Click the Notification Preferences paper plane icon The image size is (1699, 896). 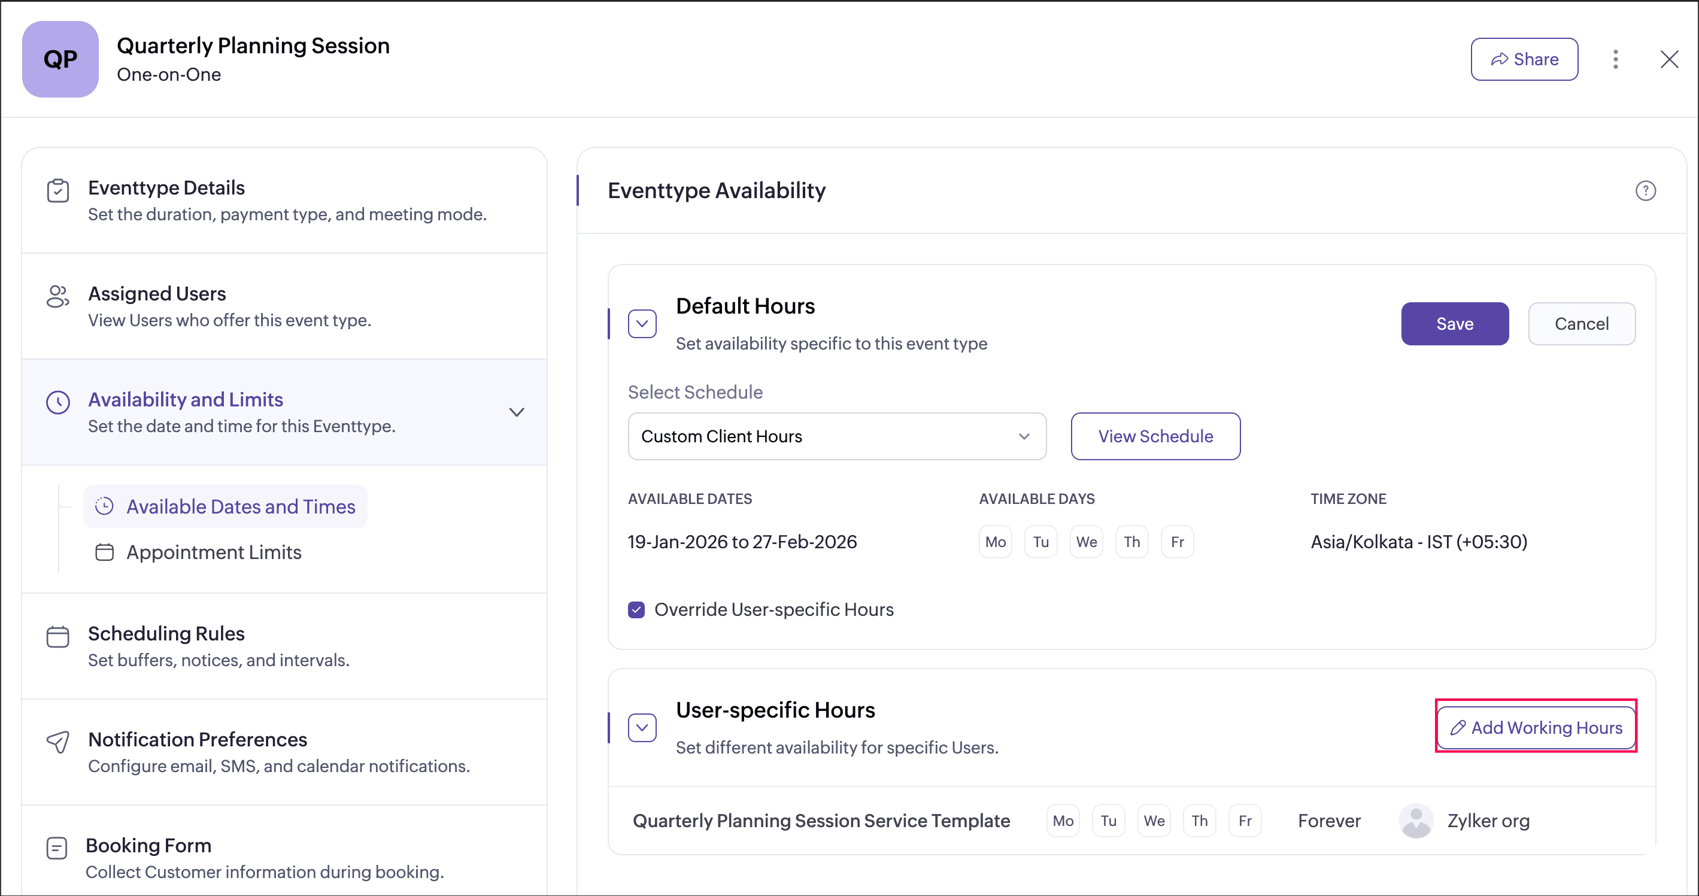pyautogui.click(x=58, y=742)
